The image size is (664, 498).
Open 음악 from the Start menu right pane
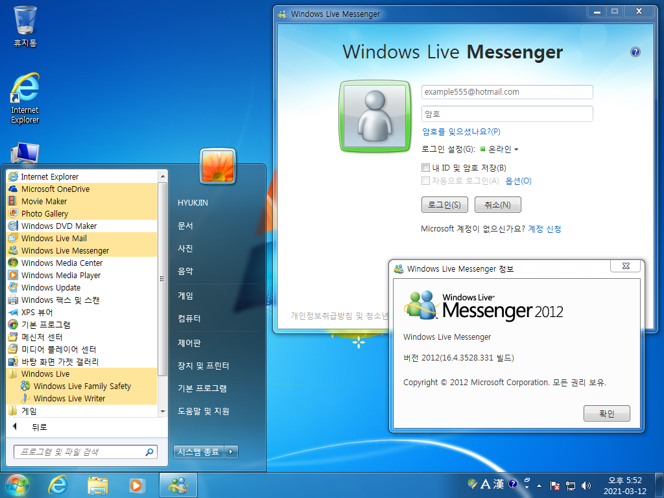[x=185, y=271]
